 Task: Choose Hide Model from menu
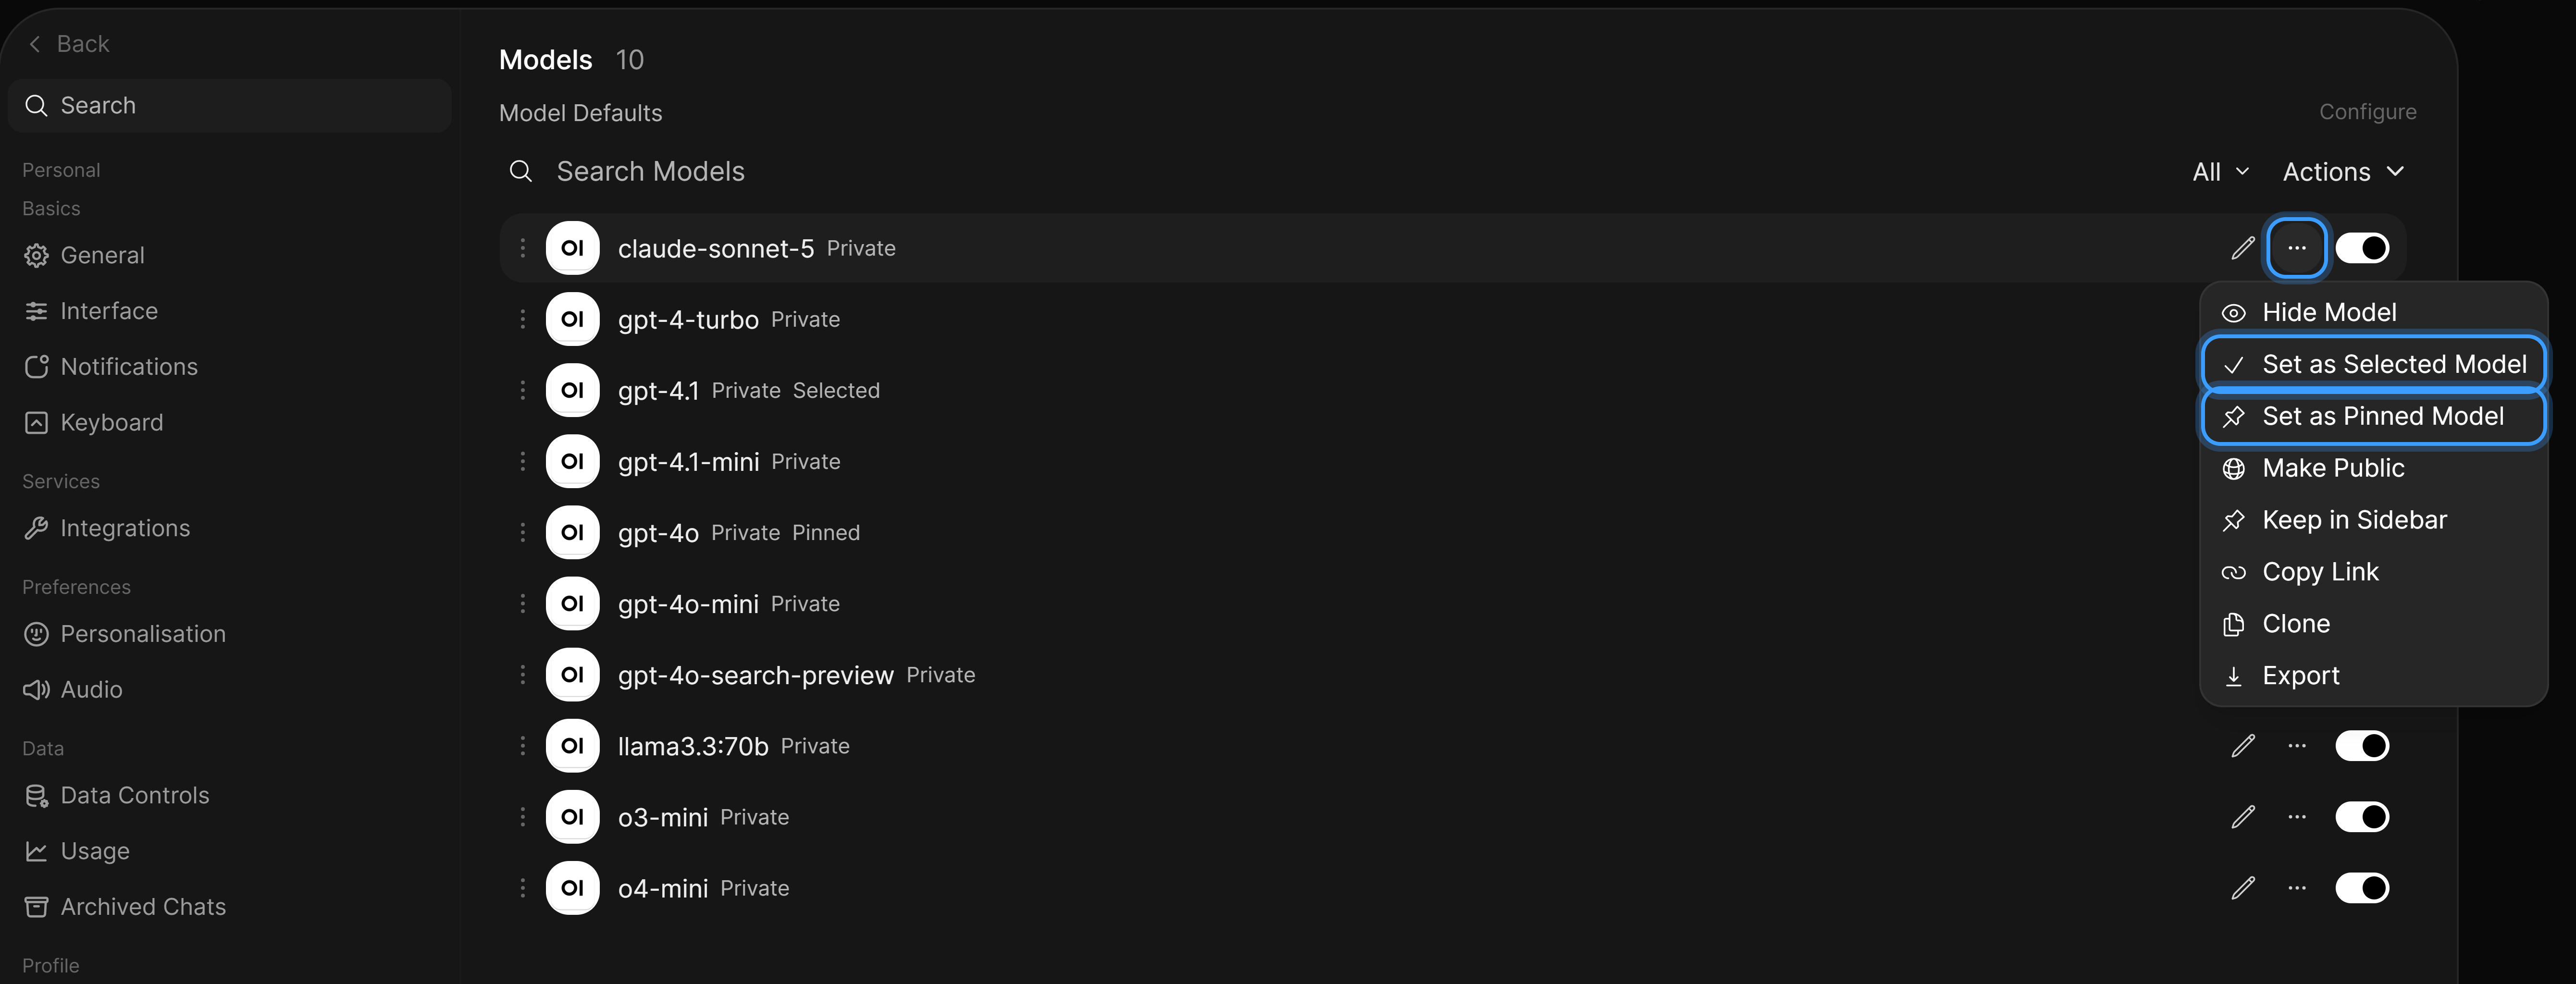click(x=2373, y=313)
